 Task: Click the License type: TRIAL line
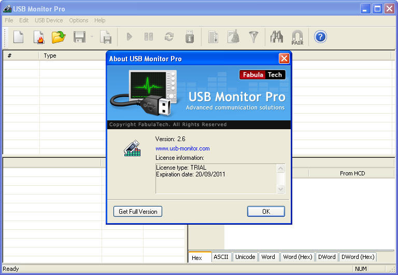(x=181, y=168)
